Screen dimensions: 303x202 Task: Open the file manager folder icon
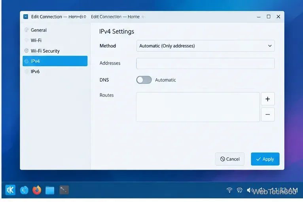(x=50, y=190)
